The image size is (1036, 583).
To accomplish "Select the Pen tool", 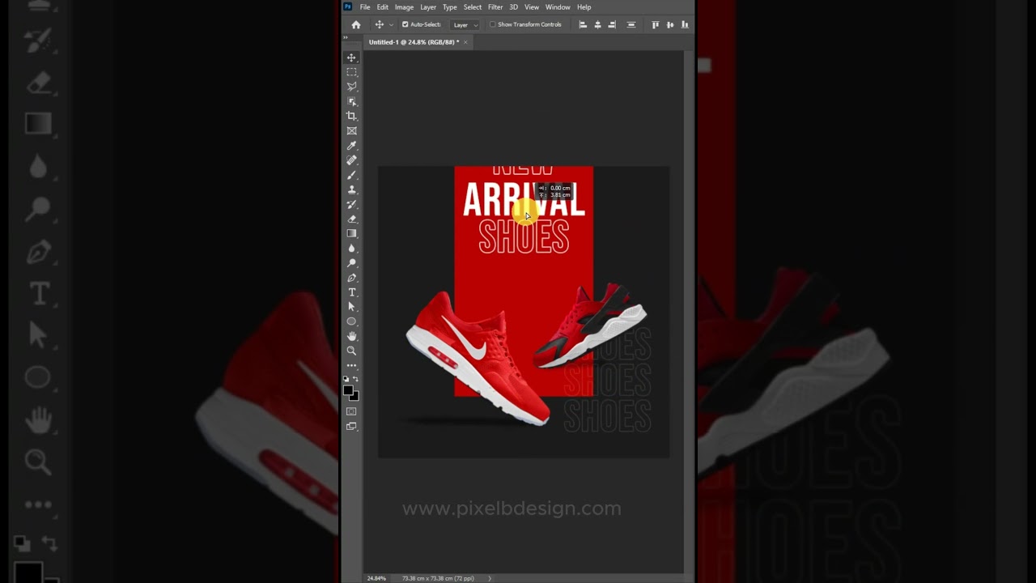I will 351,278.
